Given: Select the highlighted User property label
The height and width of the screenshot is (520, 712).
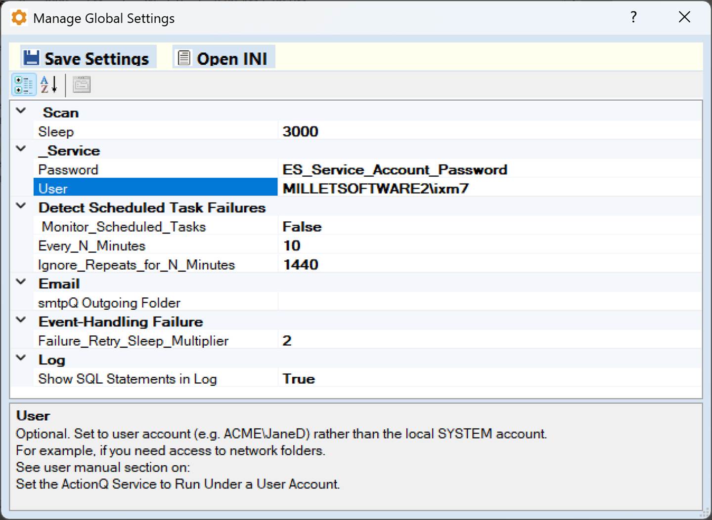Looking at the screenshot, I should [x=155, y=188].
